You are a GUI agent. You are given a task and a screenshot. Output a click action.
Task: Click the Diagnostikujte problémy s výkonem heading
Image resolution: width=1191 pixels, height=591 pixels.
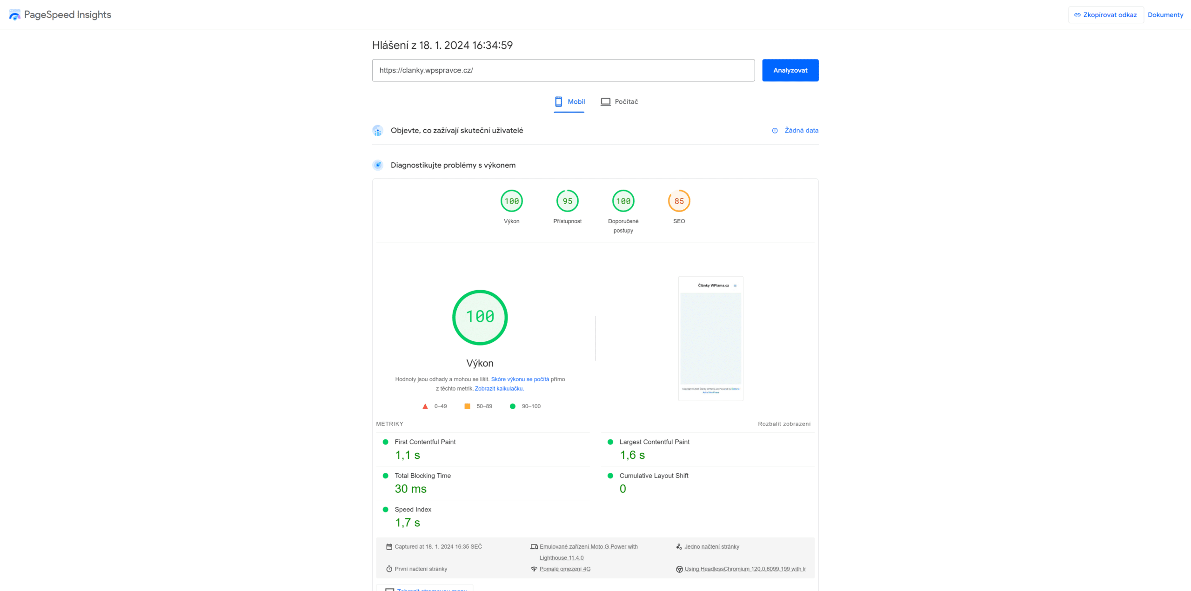453,165
